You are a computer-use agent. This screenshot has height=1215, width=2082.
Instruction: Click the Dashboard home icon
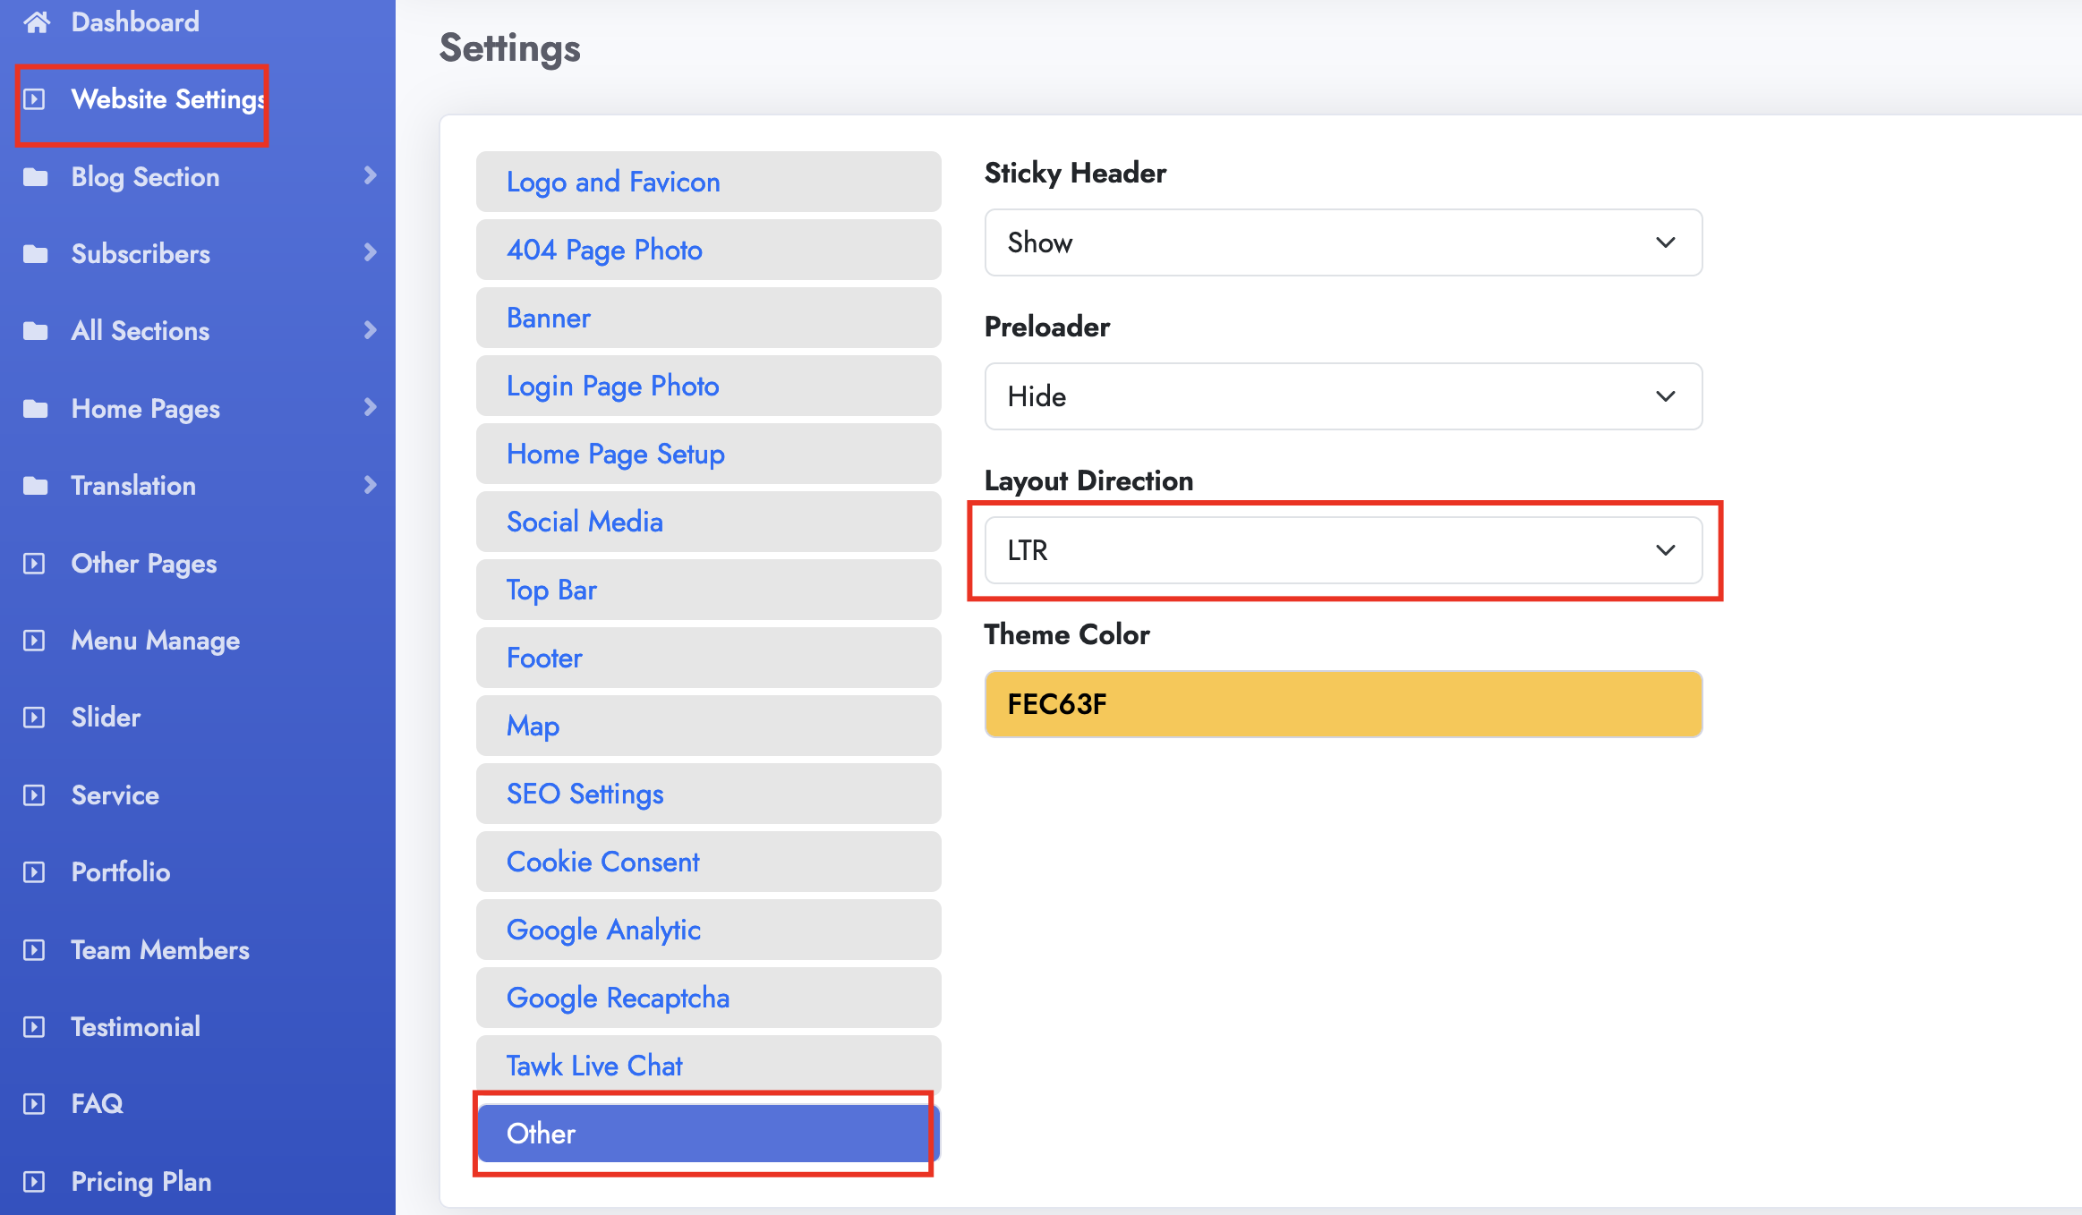click(36, 21)
